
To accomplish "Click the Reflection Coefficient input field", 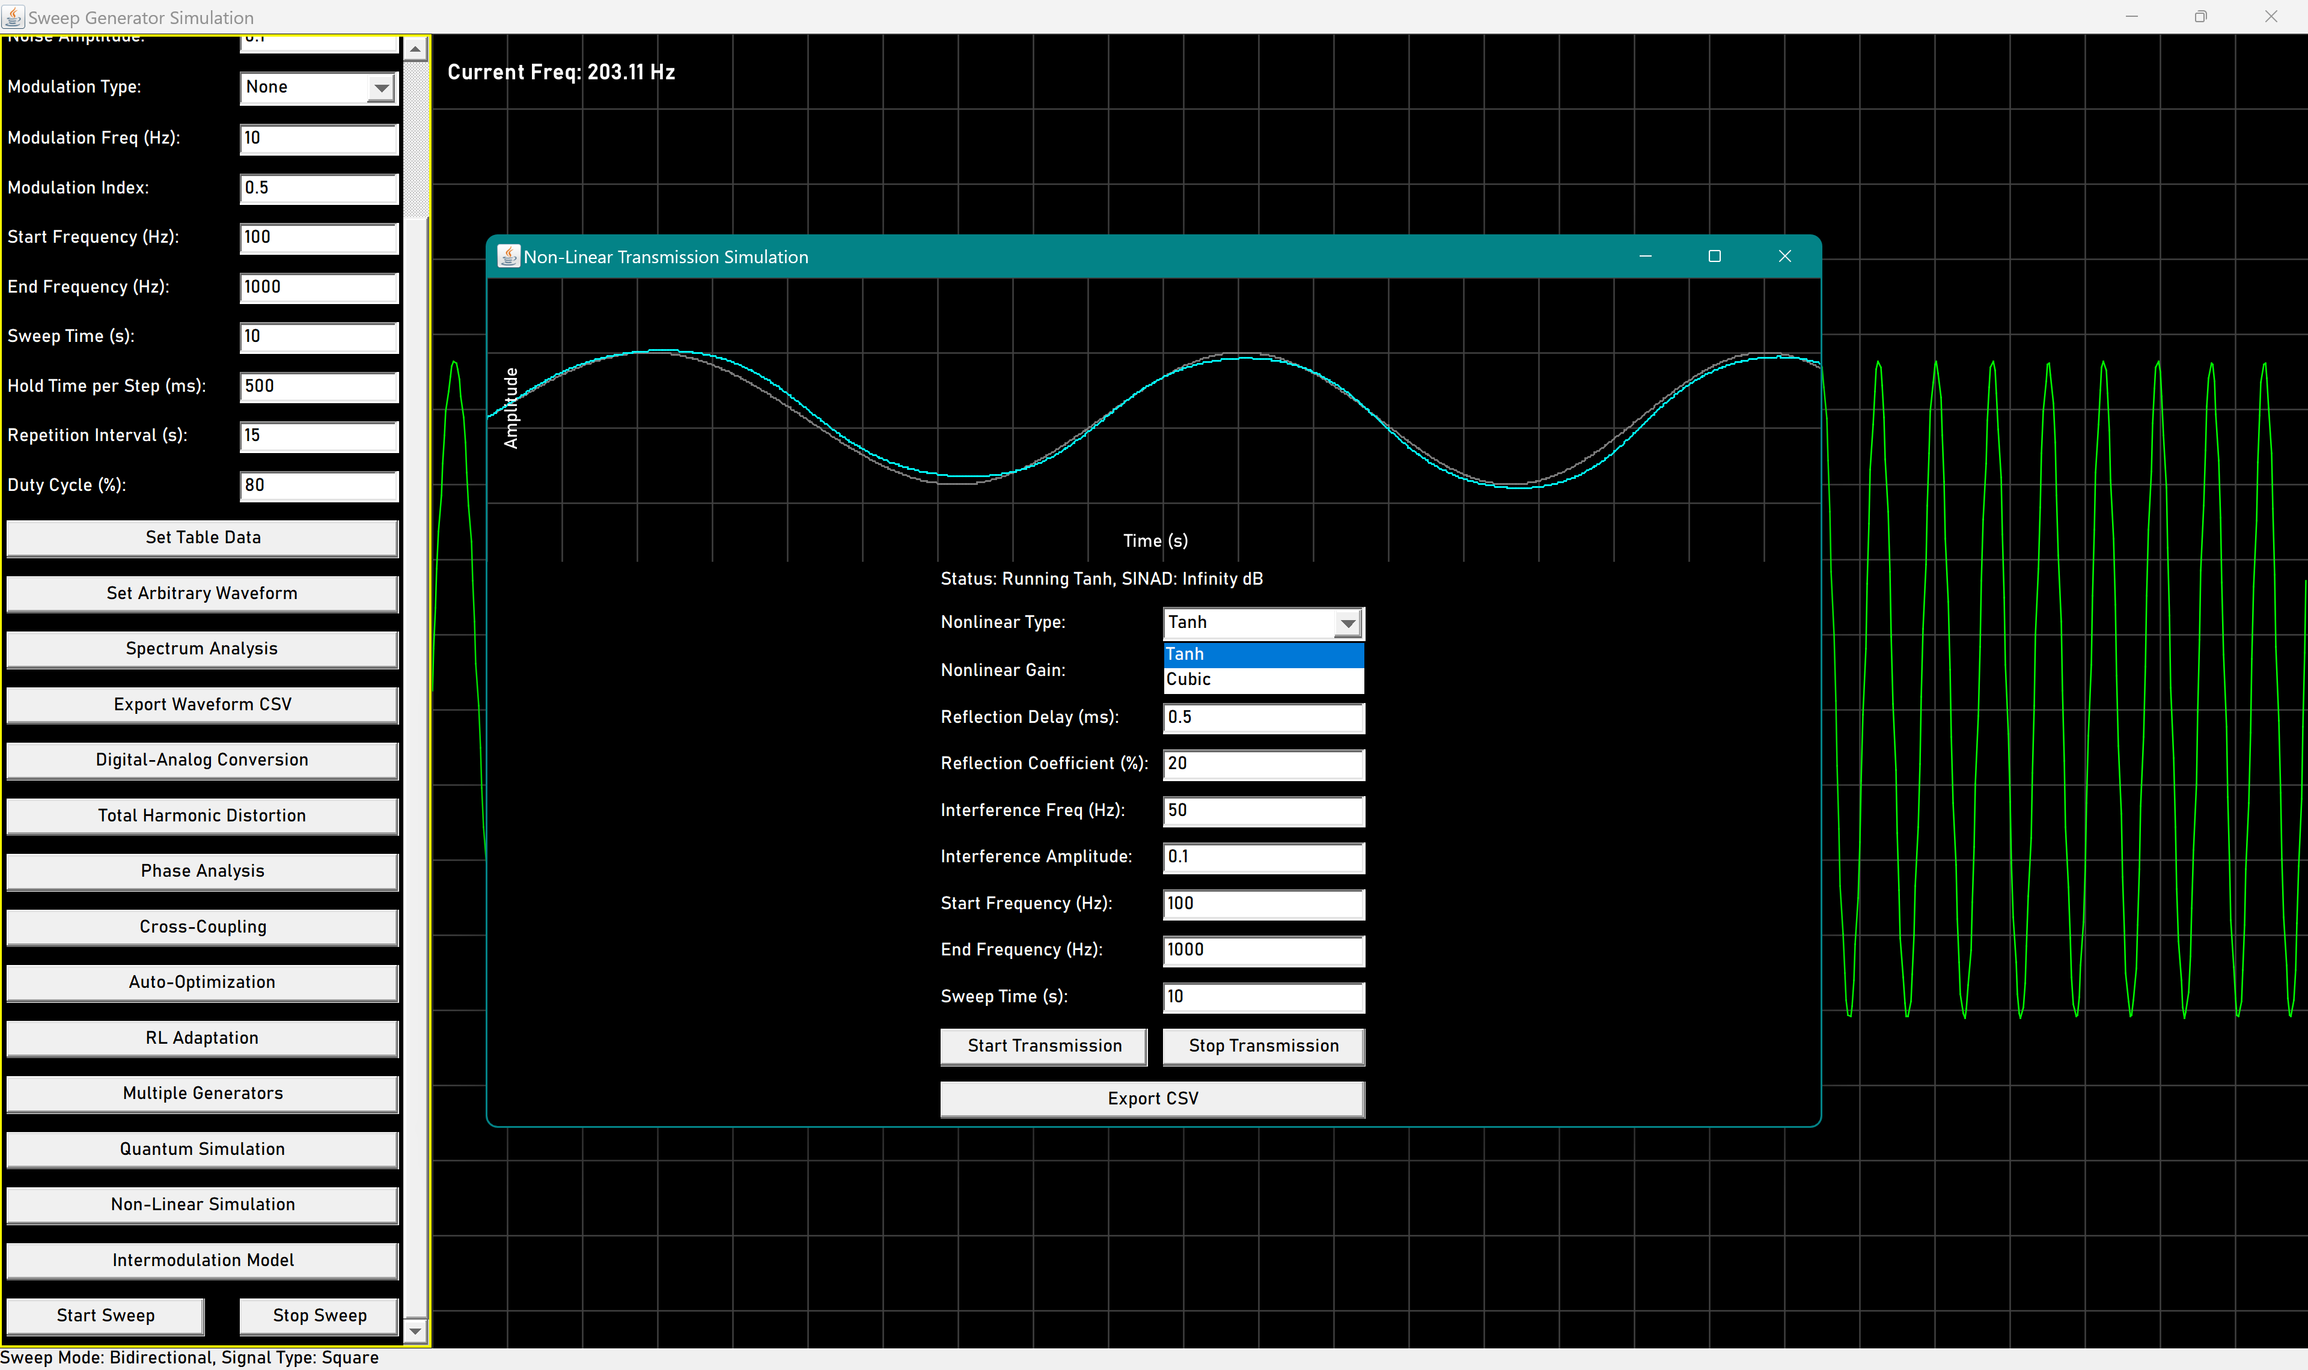I will click(x=1263, y=764).
